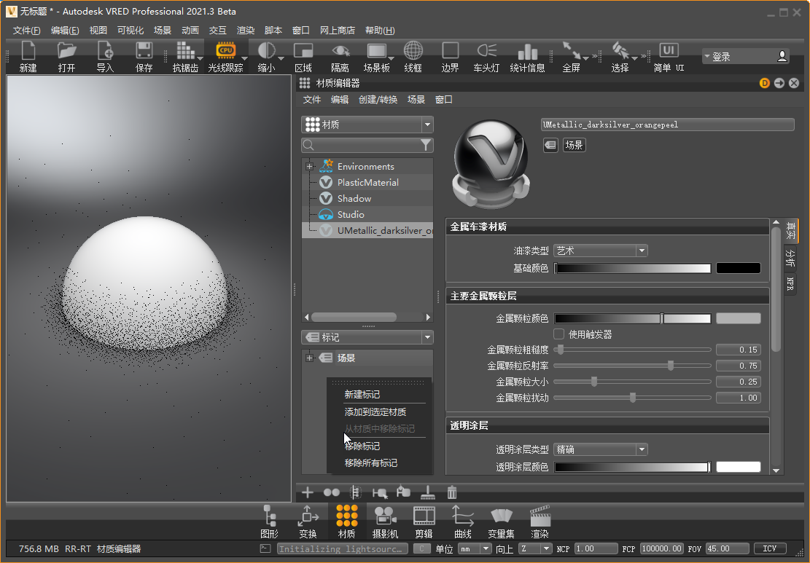The image size is (810, 563).
Task: Open the 创建/转换 material editor menu
Action: click(x=378, y=100)
